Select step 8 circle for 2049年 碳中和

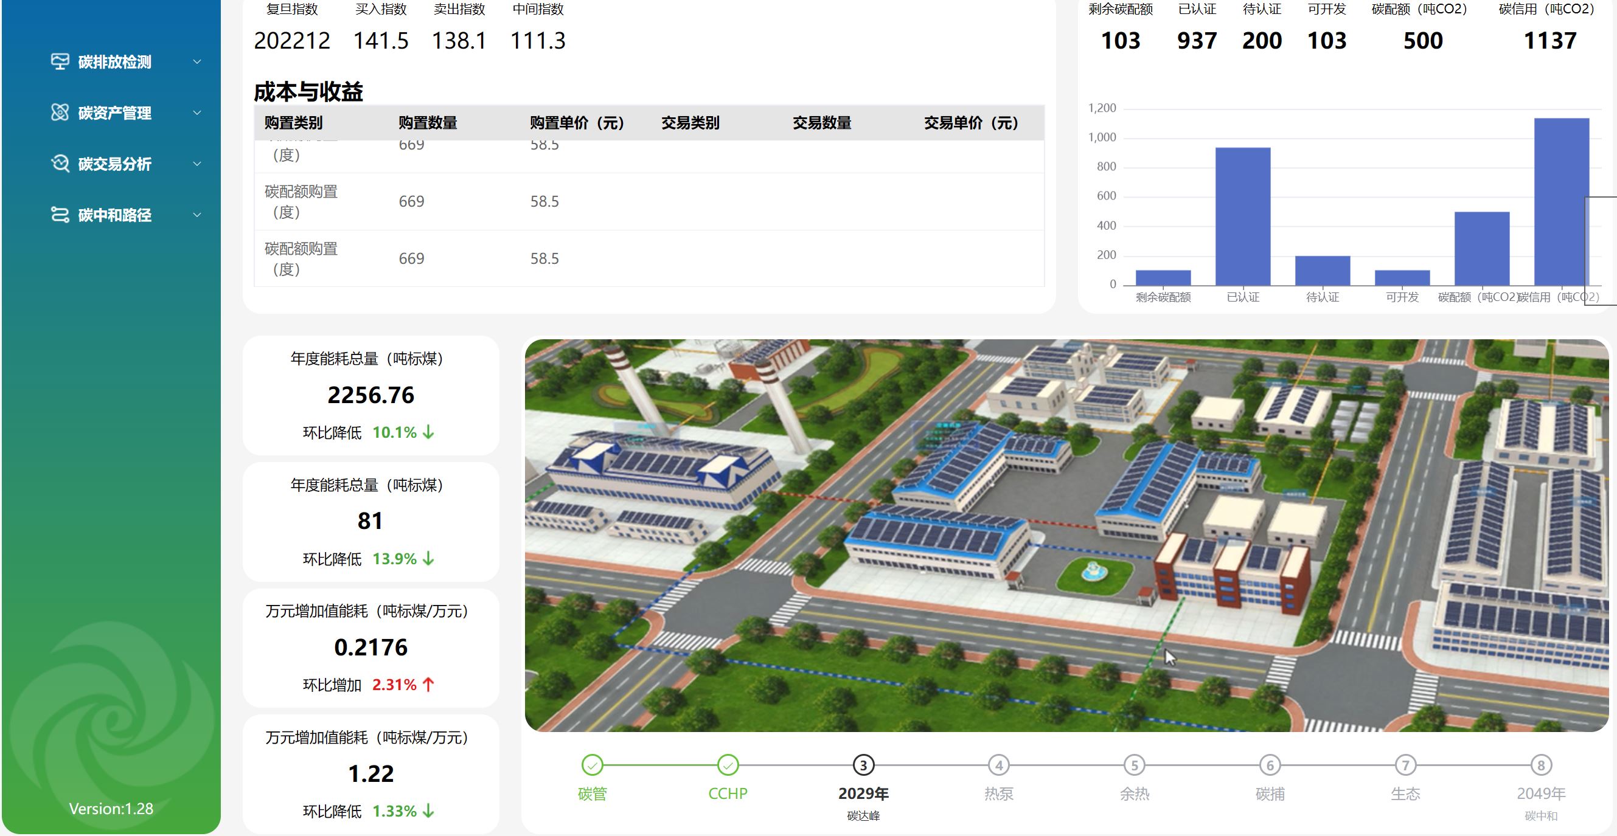pos(1540,765)
